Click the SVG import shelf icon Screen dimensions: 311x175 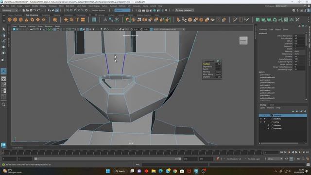(x=83, y=19)
